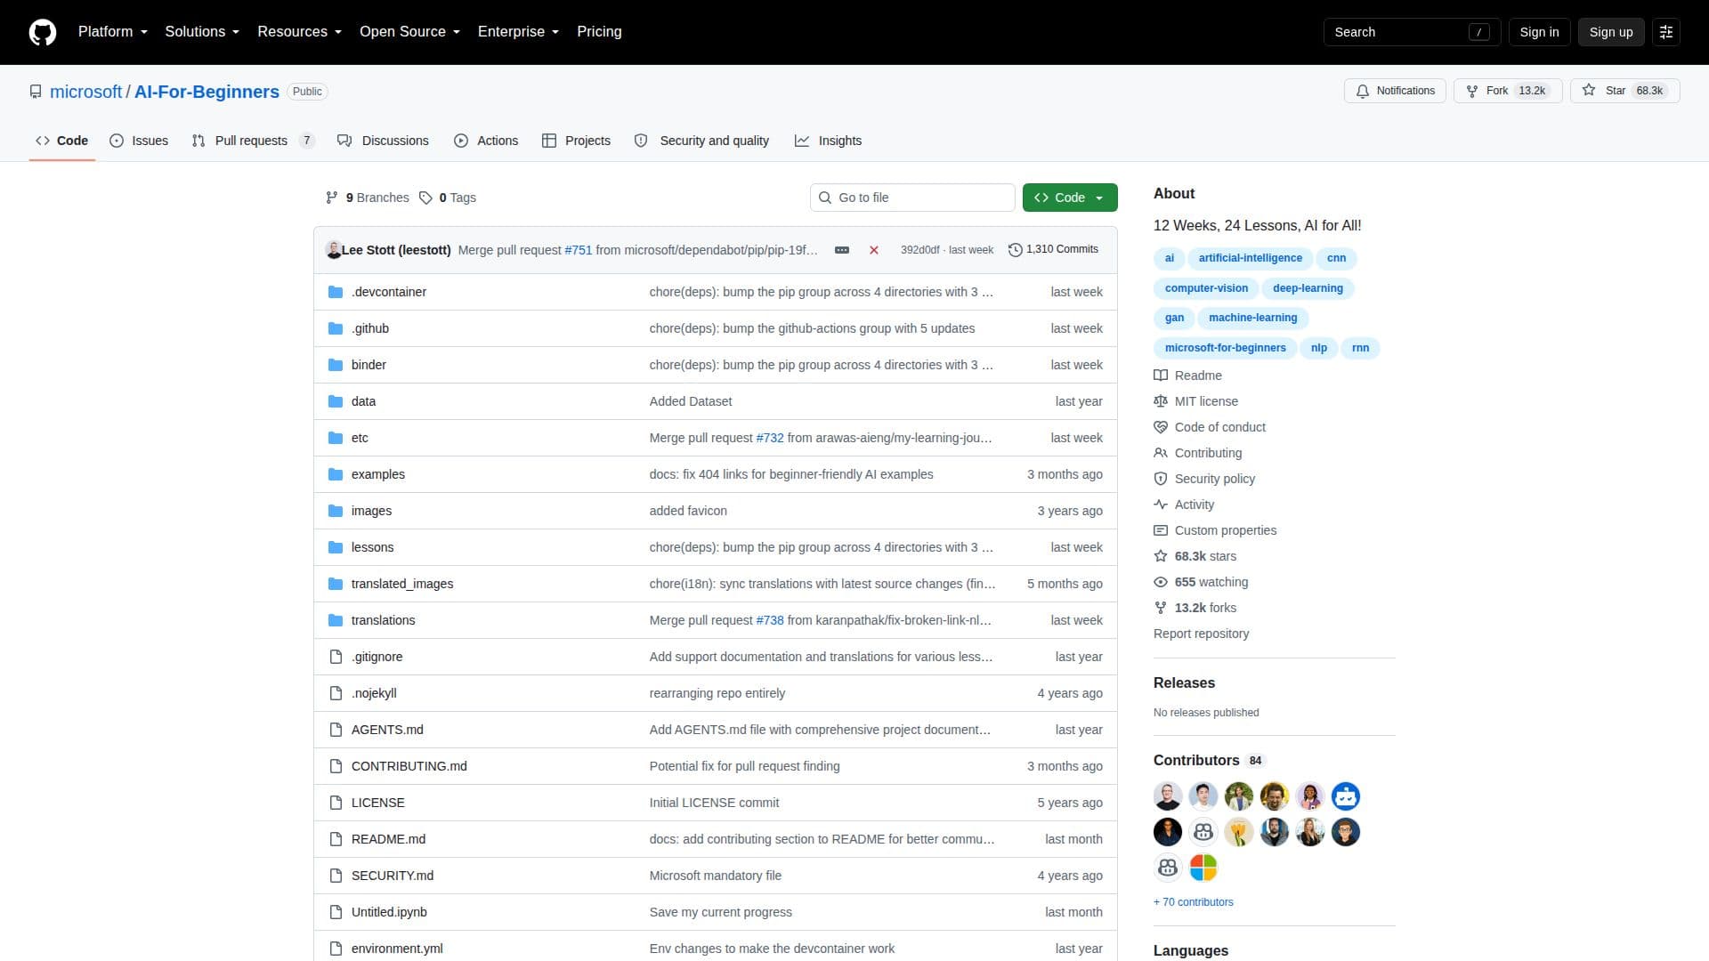Image resolution: width=1709 pixels, height=961 pixels.
Task: View failed check status red X icon
Action: pyautogui.click(x=874, y=250)
